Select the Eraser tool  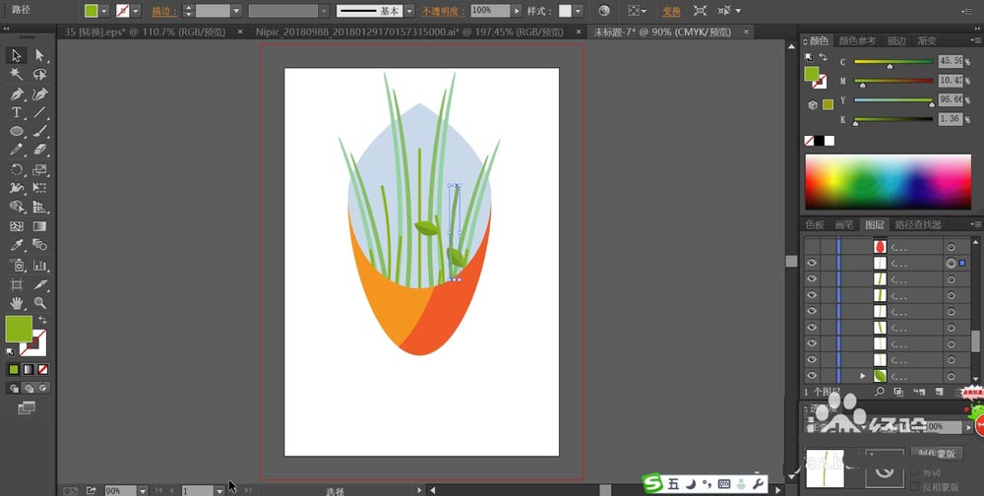tap(39, 150)
